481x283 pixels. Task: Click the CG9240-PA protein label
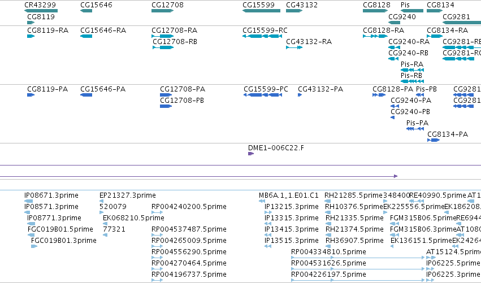coord(411,101)
